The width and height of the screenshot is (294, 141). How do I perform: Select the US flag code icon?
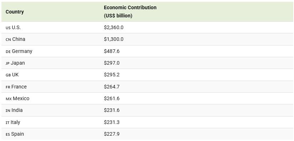coord(8,28)
